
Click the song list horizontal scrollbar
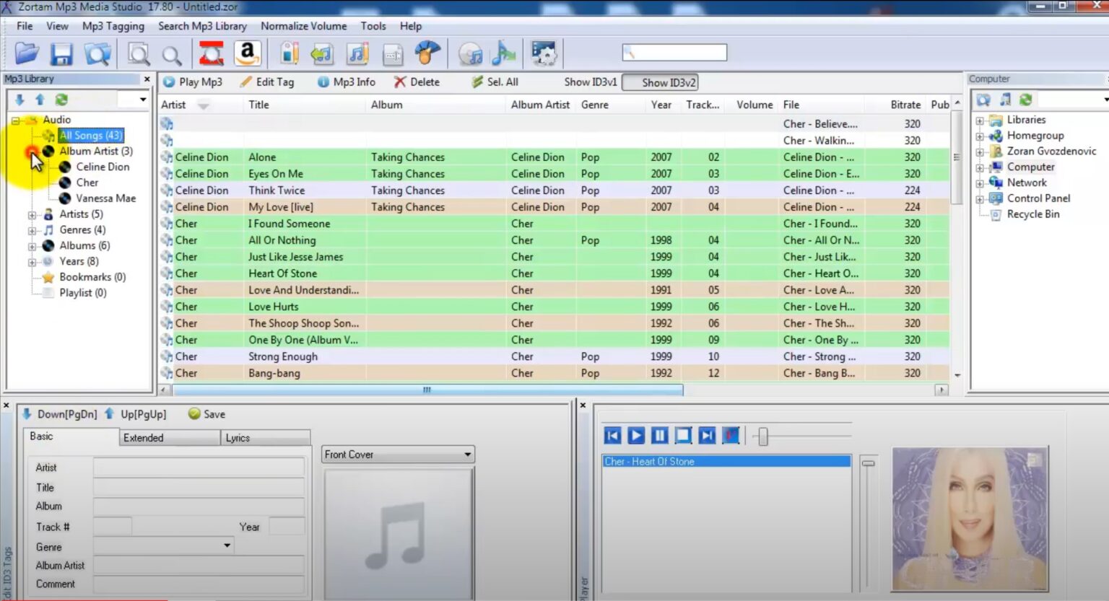tap(427, 390)
